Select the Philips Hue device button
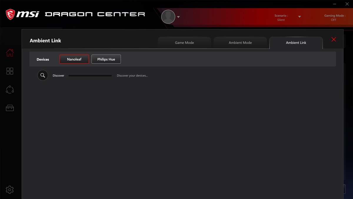Screen dimensions: 353x199 [x=106, y=59]
